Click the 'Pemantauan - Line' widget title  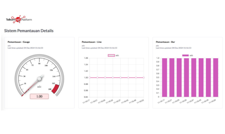[92, 42]
